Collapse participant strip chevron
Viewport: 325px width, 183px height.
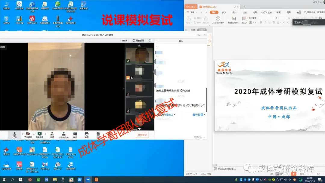pos(123,89)
